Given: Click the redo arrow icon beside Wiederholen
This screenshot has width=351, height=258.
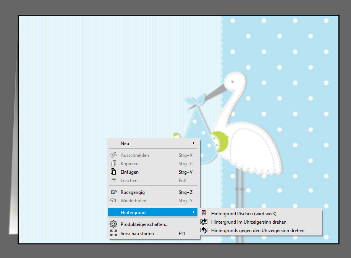Looking at the screenshot, I should click(113, 200).
